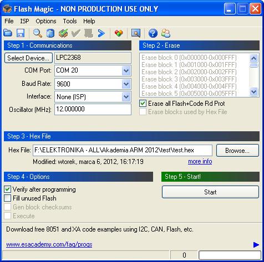Click the greyed erase flash toolbar icon
Screen dimensions: 264x262
89,33
